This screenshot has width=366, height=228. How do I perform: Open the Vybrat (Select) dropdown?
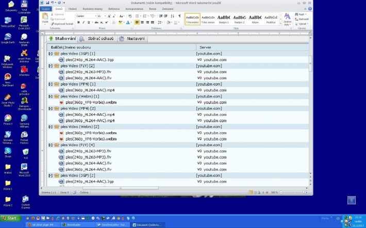(302, 24)
